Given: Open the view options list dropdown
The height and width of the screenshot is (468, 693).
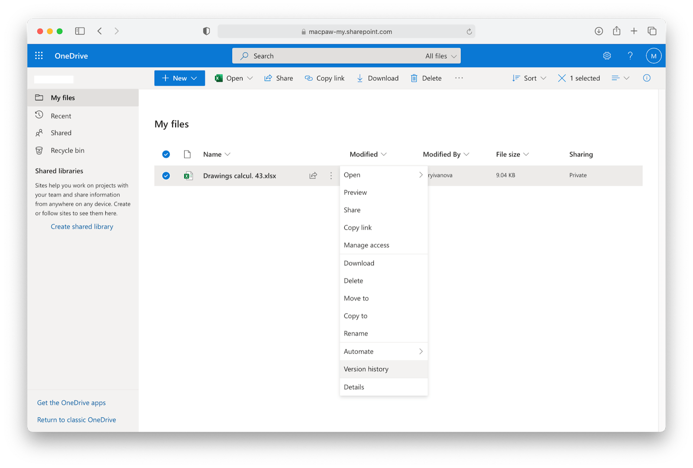Looking at the screenshot, I should pos(620,78).
